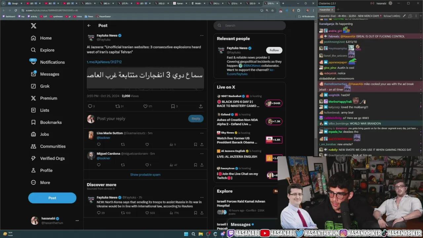Bookmark the Faytuks News post

173,106
